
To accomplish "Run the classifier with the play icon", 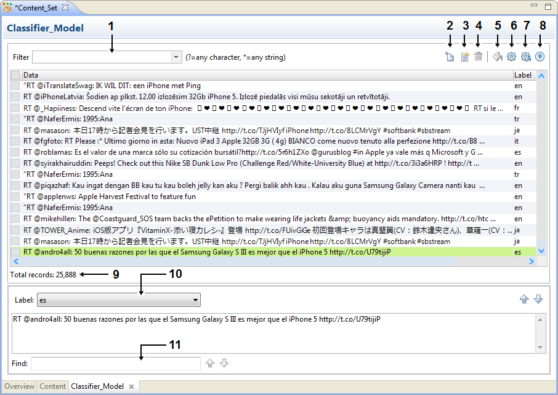I will [541, 57].
